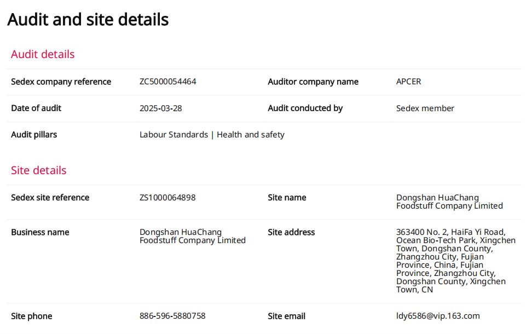532x334 pixels.
Task: Select the auditor company name APCER
Action: pos(408,82)
